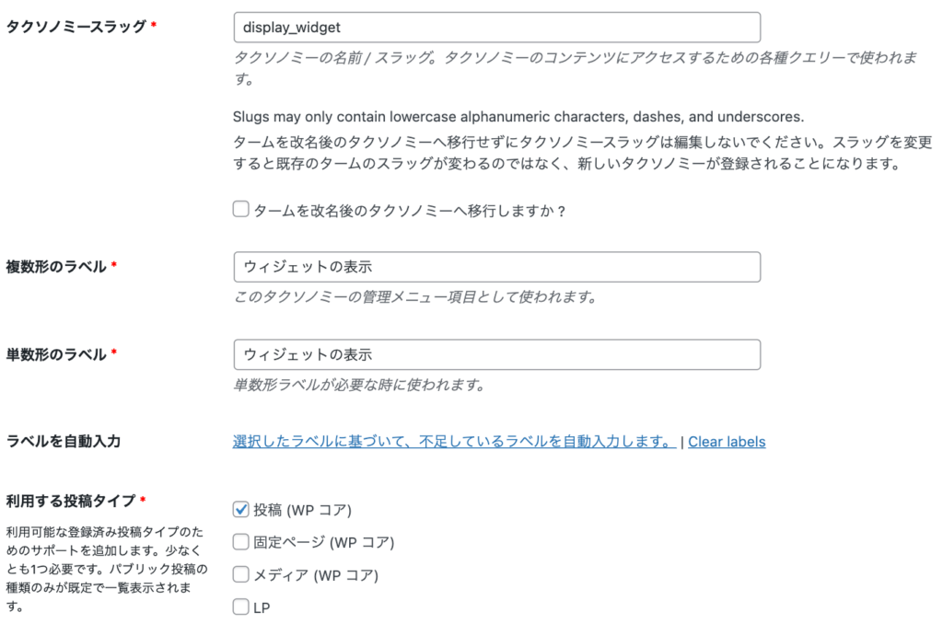The height and width of the screenshot is (624, 943).
Task: Toggle the migration confirmation checkbox
Action: (240, 210)
